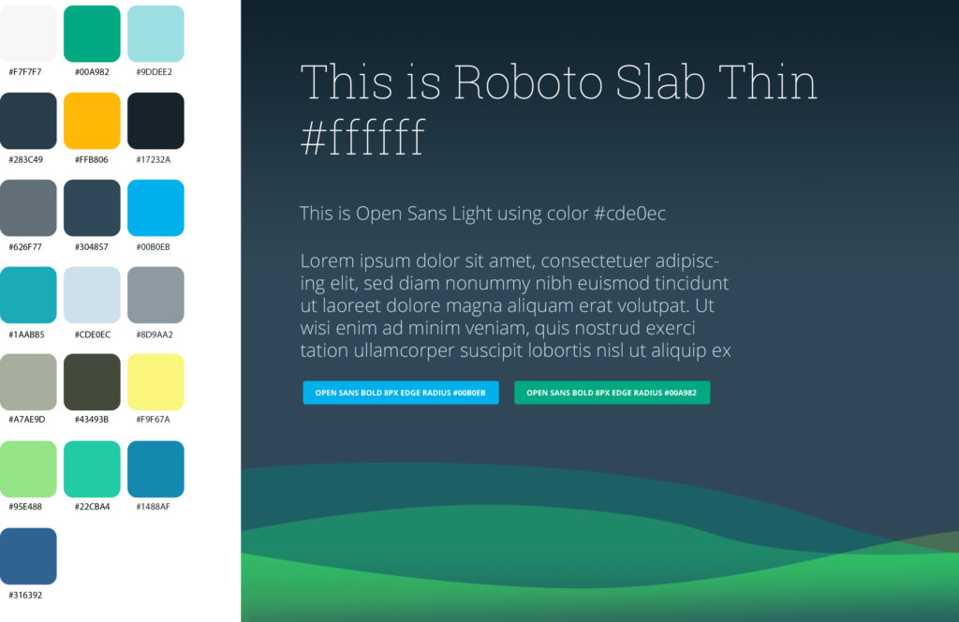Viewport: 959px width, 622px height.
Task: Click the #316392 steel blue swatch
Action: pos(28,556)
